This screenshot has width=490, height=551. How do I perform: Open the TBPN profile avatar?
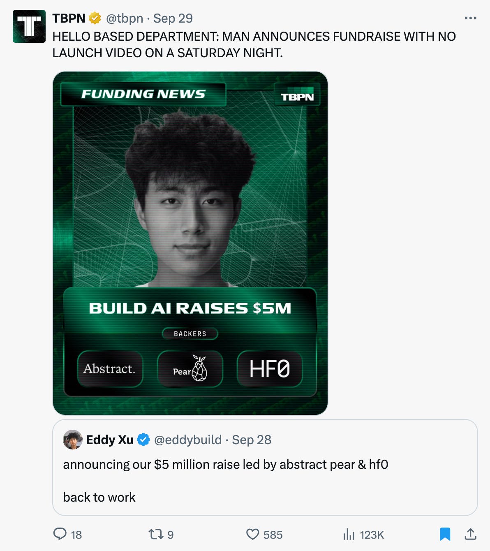(29, 26)
